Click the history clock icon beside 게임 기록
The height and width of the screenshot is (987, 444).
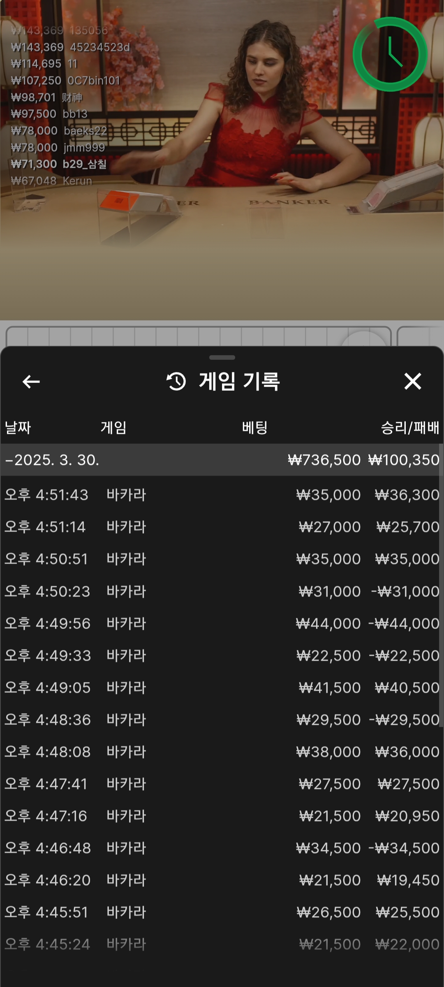tap(176, 381)
